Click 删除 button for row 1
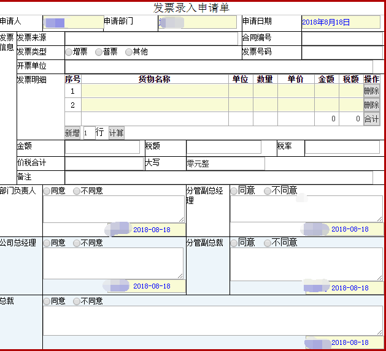 point(371,91)
